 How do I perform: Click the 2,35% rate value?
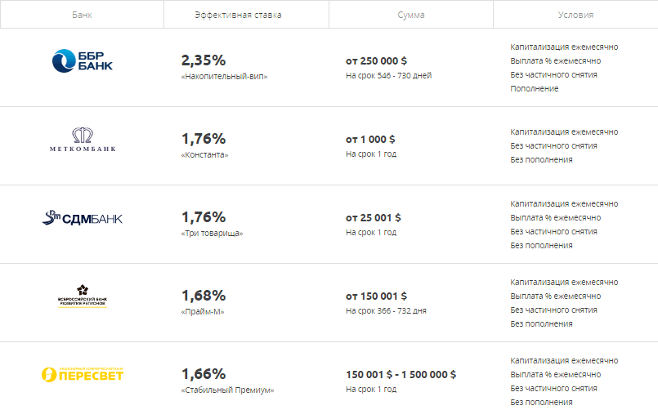tap(204, 60)
